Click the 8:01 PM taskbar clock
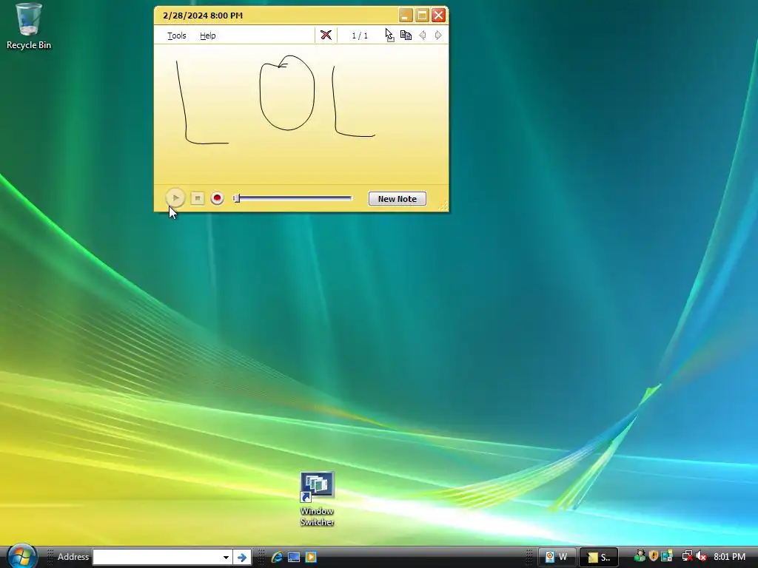 click(729, 557)
